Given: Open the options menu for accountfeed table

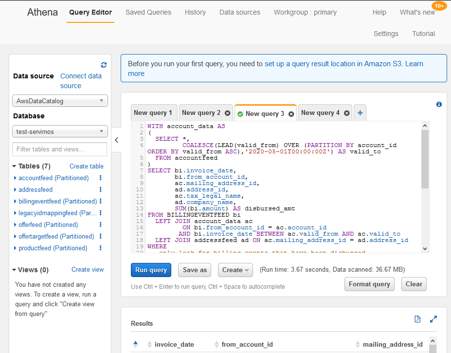Looking at the screenshot, I should point(100,178).
